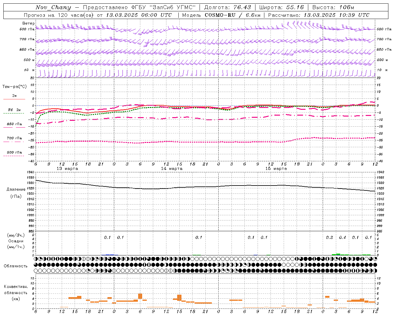
Task: Click the '(гПа)' unit label under Давление
Action: point(16,197)
